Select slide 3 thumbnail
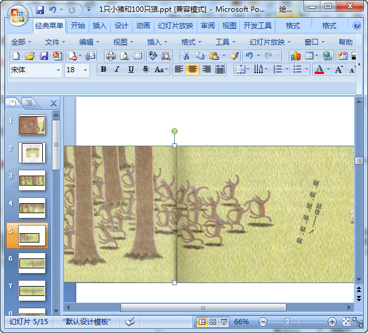The image size is (368, 333). [x=32, y=180]
